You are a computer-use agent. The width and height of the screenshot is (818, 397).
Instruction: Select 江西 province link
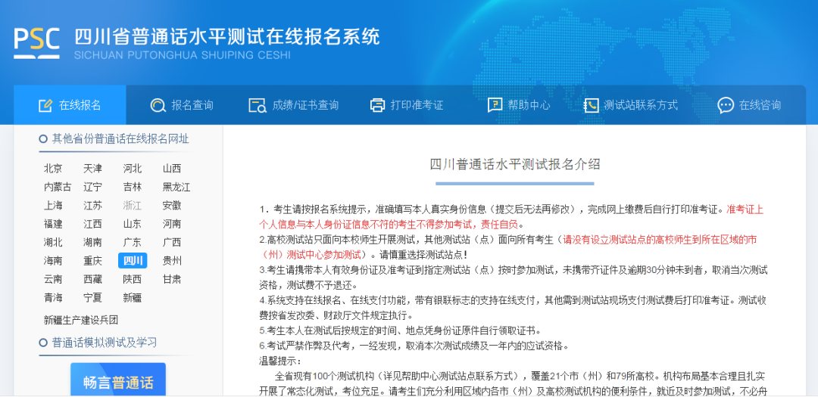tap(93, 224)
